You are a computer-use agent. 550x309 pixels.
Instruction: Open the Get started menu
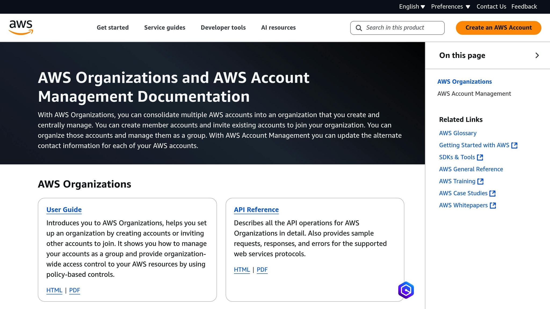pyautogui.click(x=113, y=28)
